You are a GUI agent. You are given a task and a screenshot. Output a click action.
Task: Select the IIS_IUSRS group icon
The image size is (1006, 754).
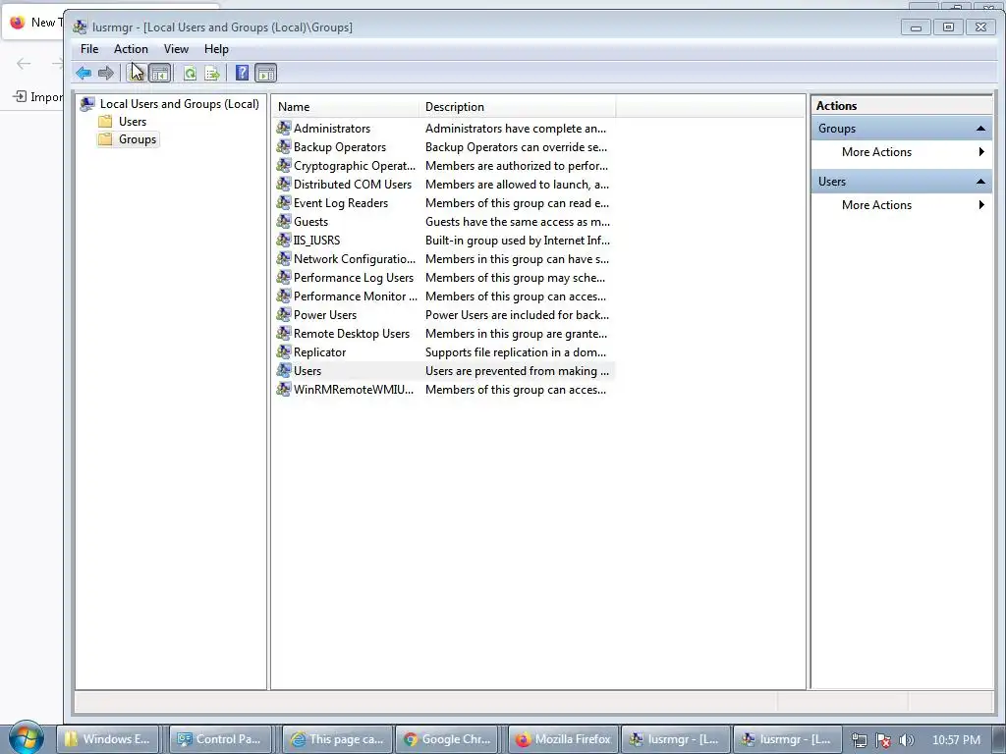[284, 240]
